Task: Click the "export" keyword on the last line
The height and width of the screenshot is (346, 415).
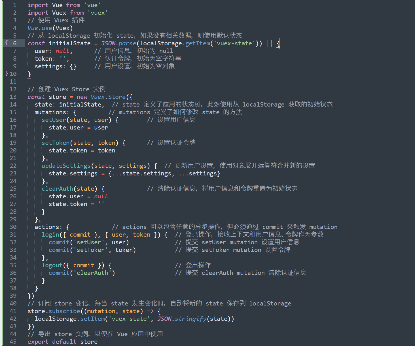Action: tap(38, 342)
